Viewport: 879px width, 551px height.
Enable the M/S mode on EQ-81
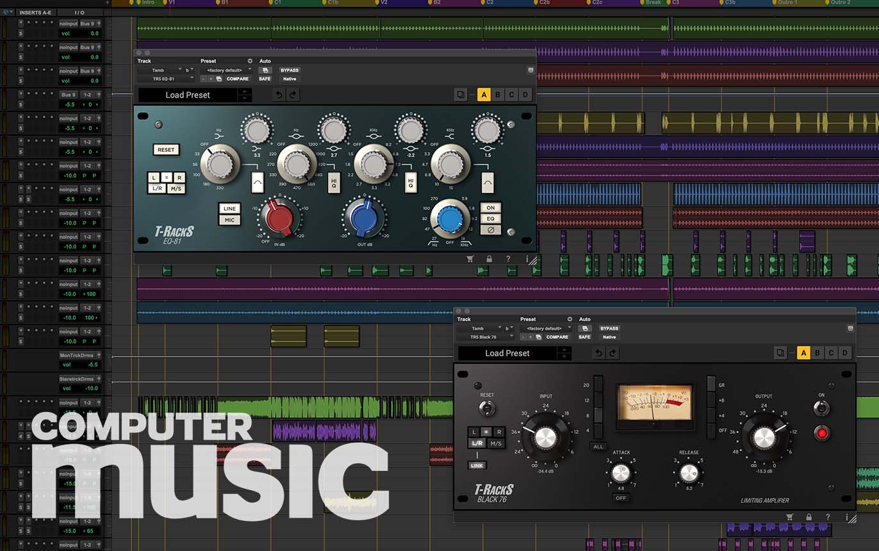click(x=176, y=188)
